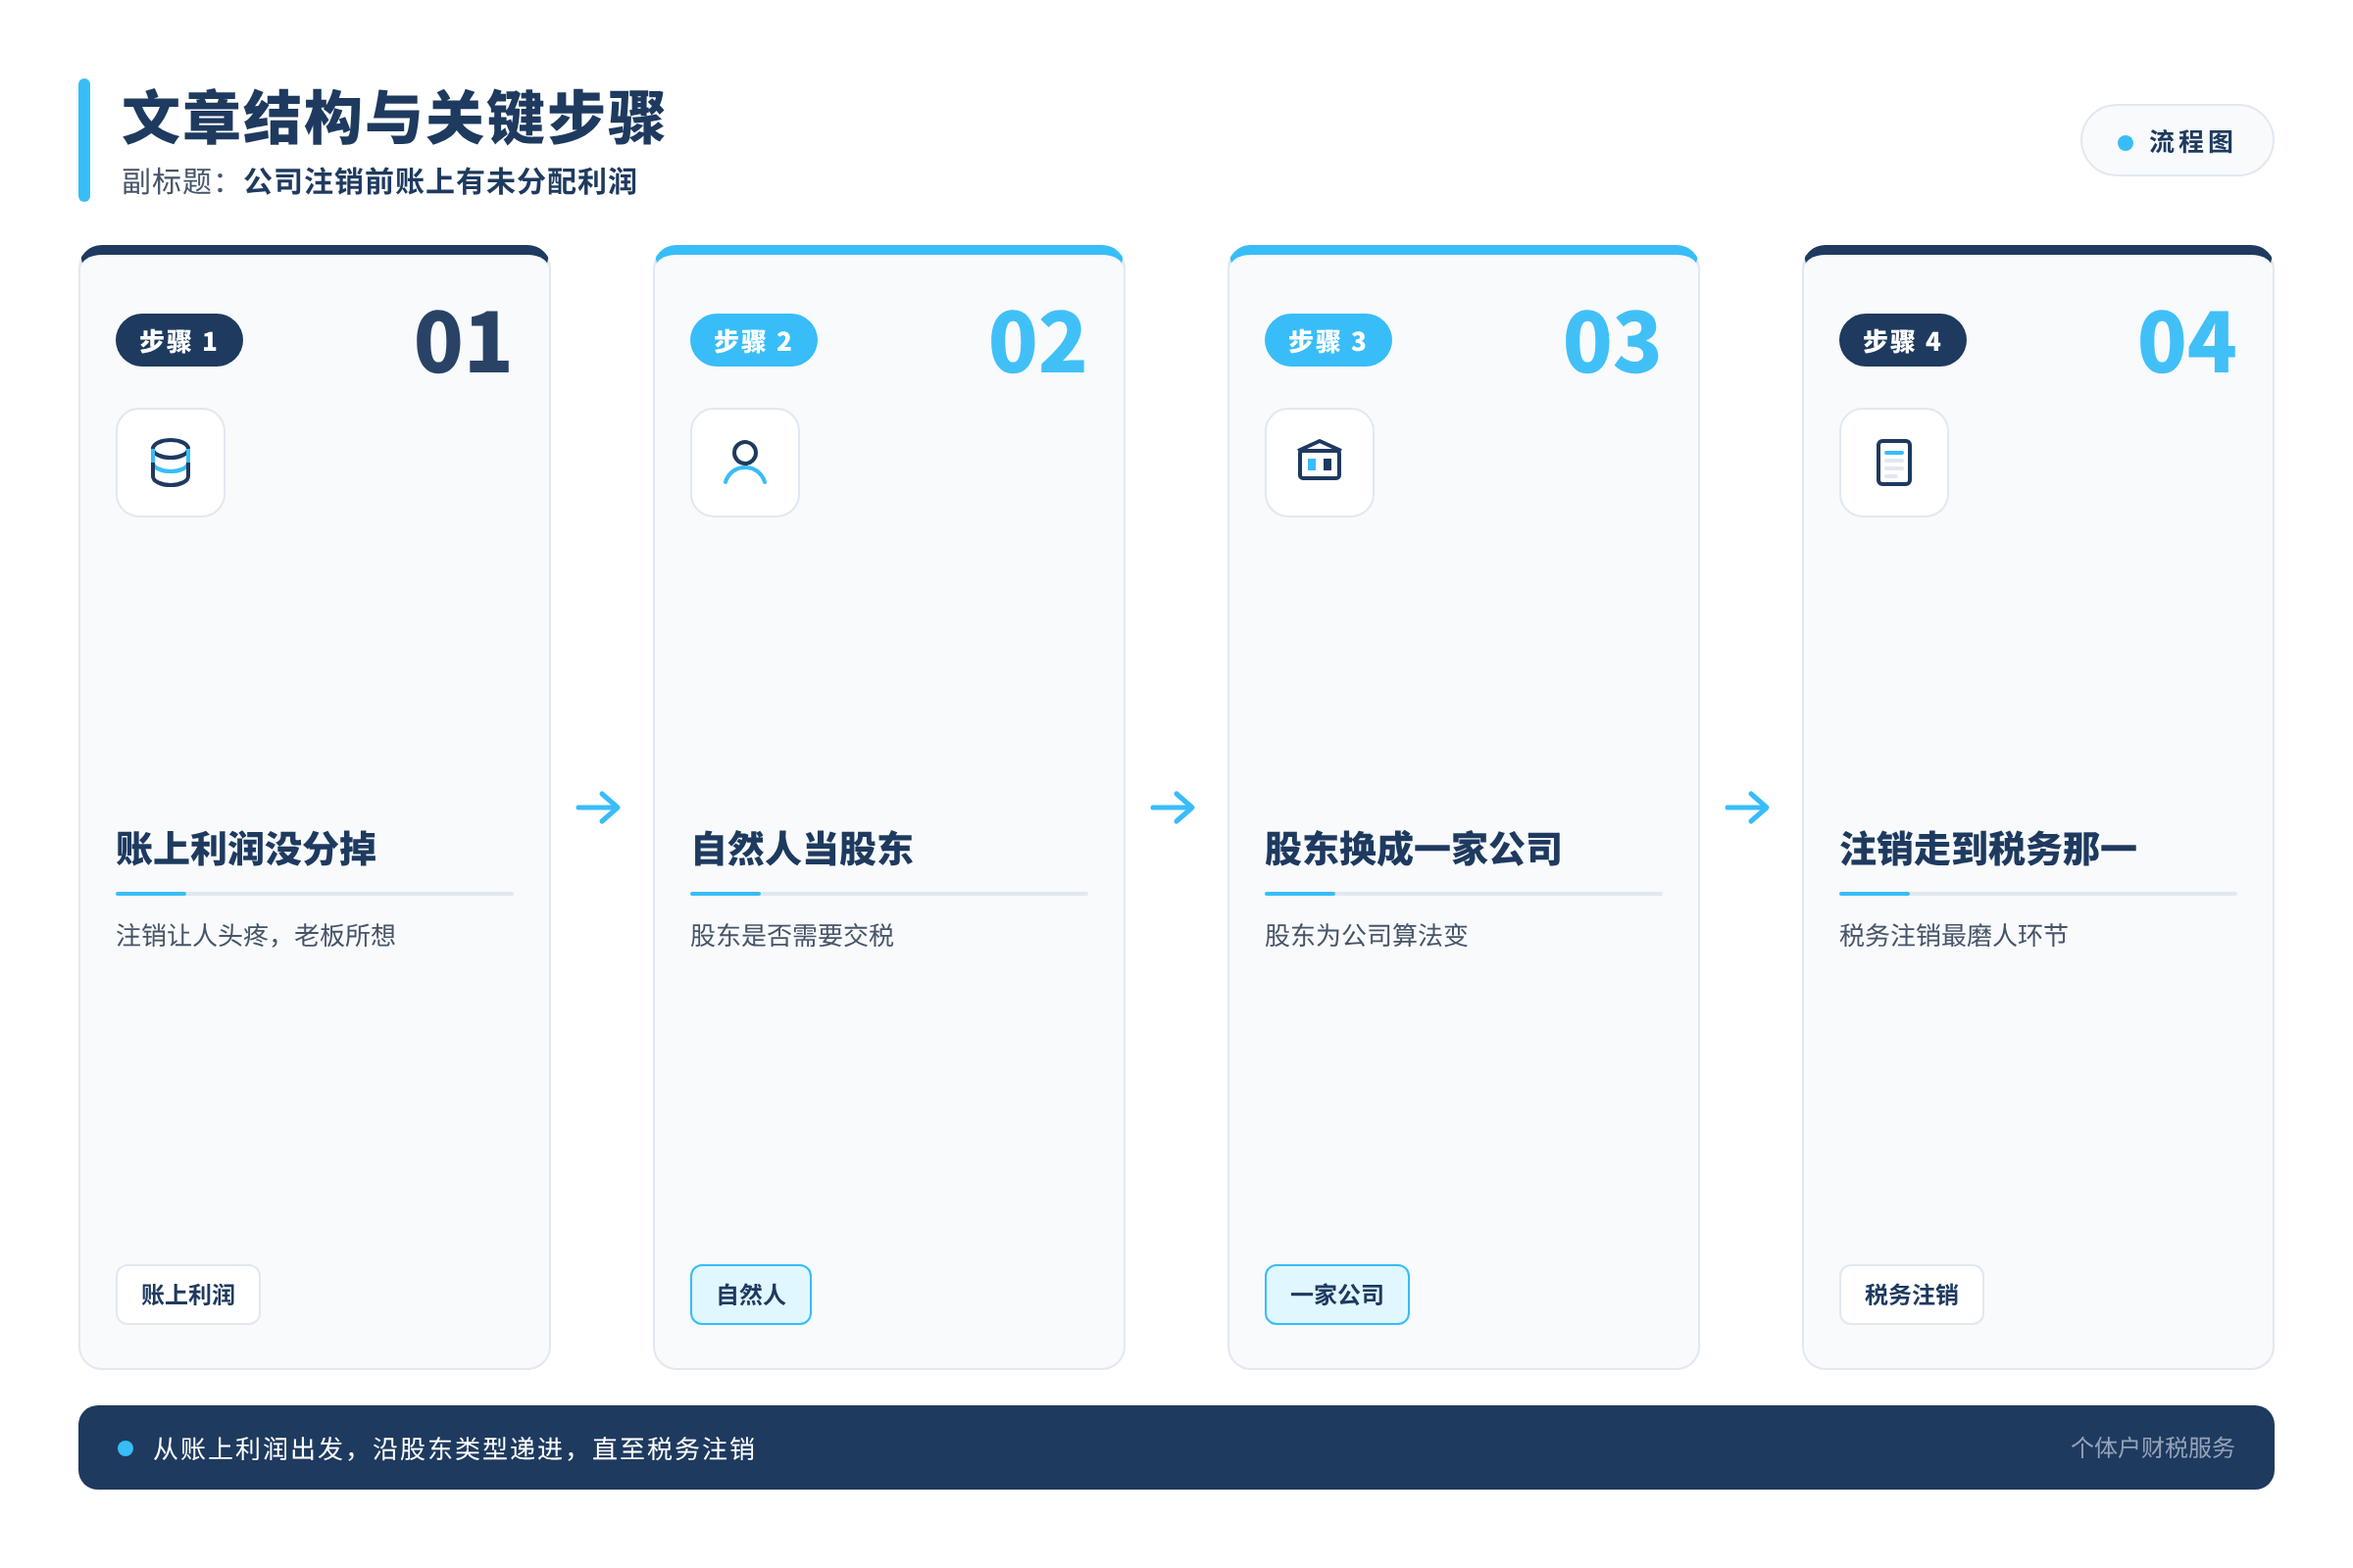Click the text 股东是否需要交税
The image size is (2353, 1568).
click(792, 935)
